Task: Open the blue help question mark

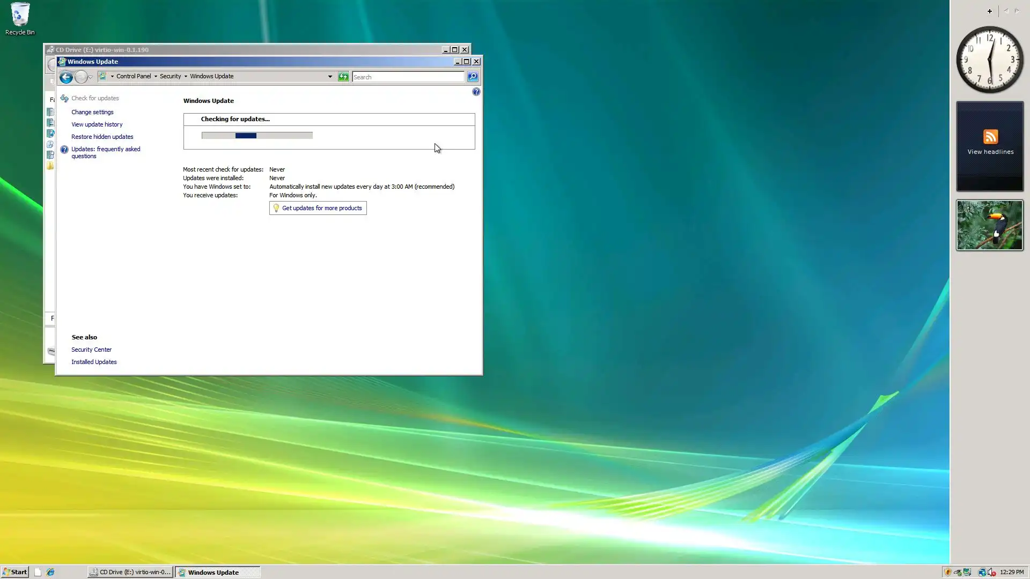Action: click(476, 92)
